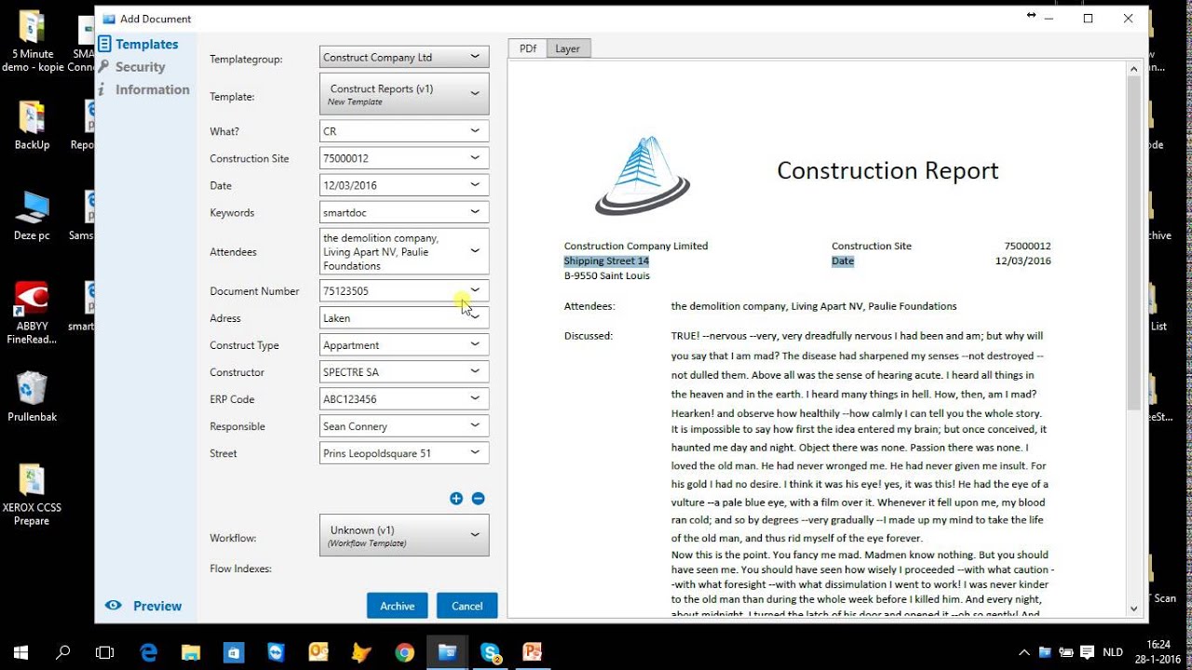Click the Information 'i' icon in sidebar
Viewport: 1192px width, 670px height.
[102, 89]
